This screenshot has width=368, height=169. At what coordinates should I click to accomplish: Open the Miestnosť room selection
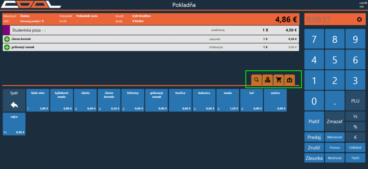coord(334,137)
